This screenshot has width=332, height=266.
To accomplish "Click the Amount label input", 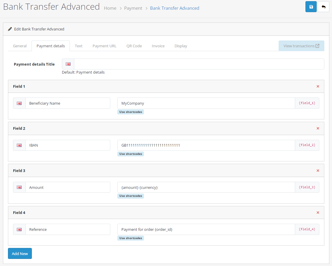I will (x=68, y=187).
